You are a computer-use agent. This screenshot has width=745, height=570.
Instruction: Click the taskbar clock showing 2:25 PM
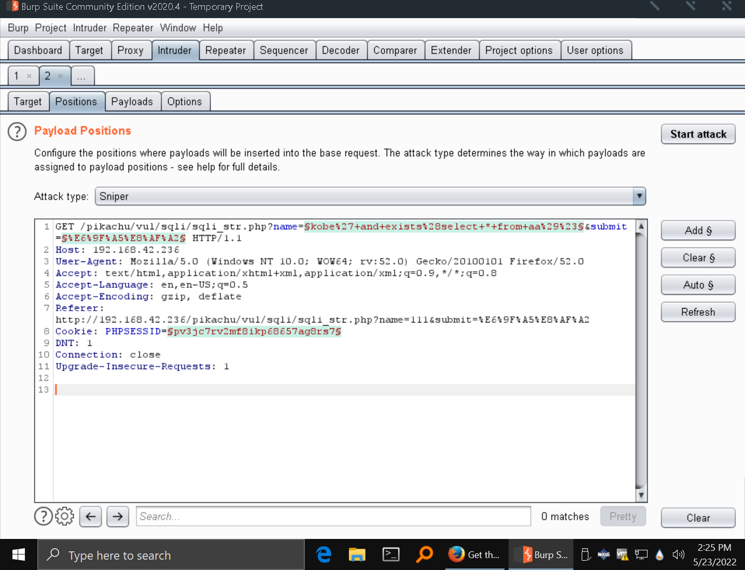[x=714, y=554]
